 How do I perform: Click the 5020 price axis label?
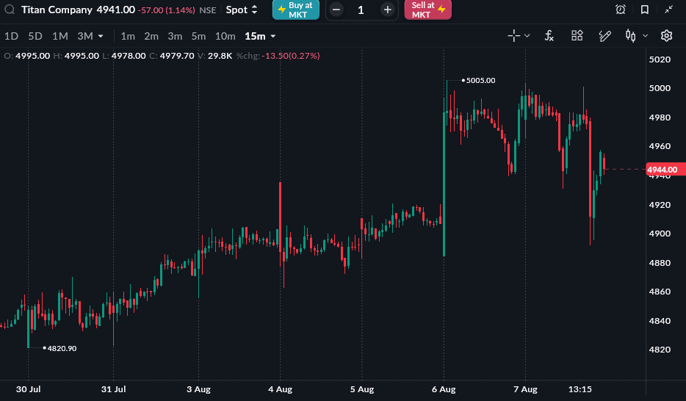click(x=660, y=59)
